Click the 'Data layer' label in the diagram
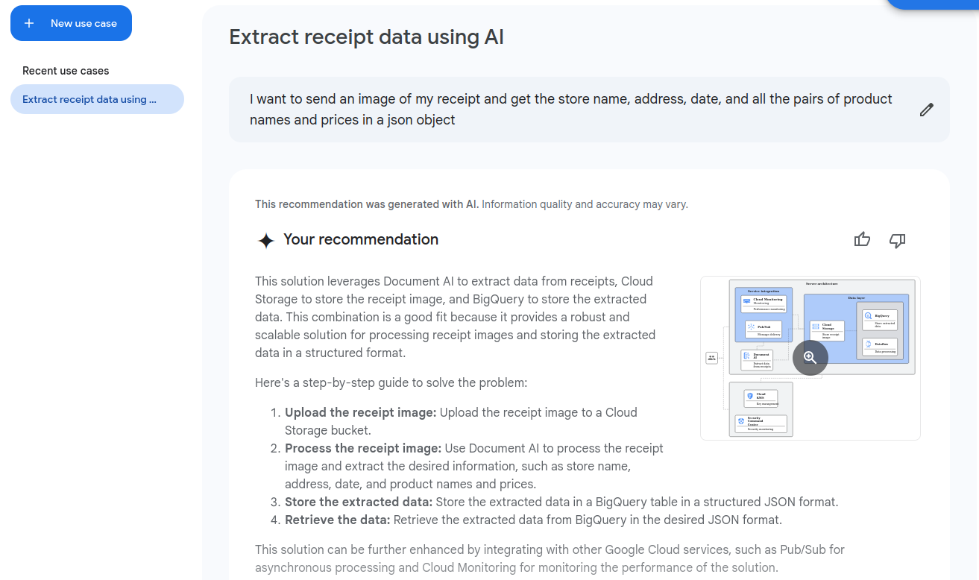Screen dimensions: 979x580 pos(856,297)
